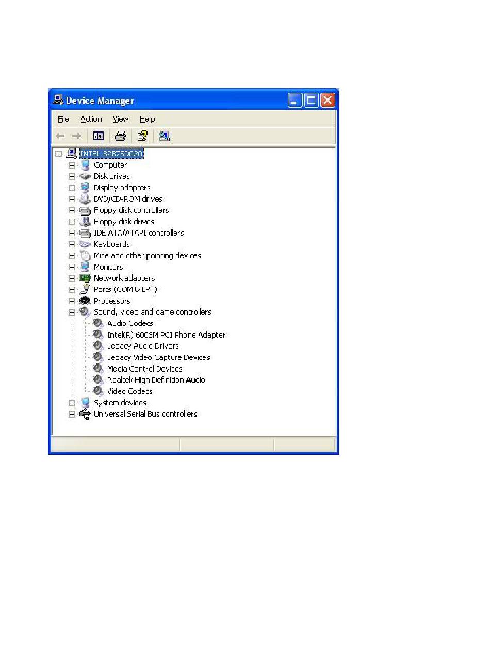
Task: Select the IDE ATA/ATAPI controllers label
Action: coord(139,233)
